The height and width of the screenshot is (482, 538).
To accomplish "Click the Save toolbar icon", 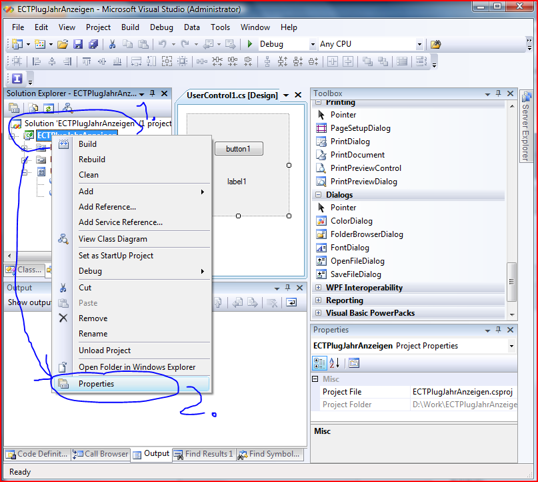I will click(x=78, y=44).
